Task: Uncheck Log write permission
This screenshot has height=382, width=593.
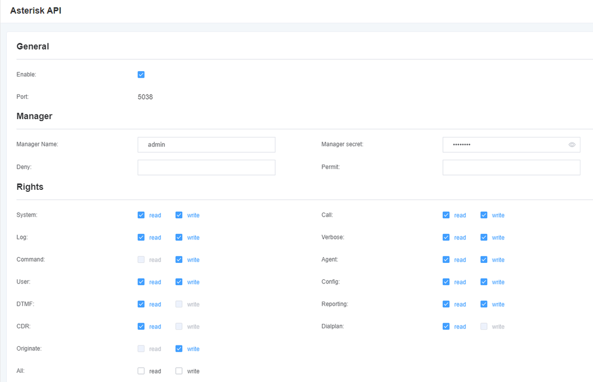Action: 179,237
